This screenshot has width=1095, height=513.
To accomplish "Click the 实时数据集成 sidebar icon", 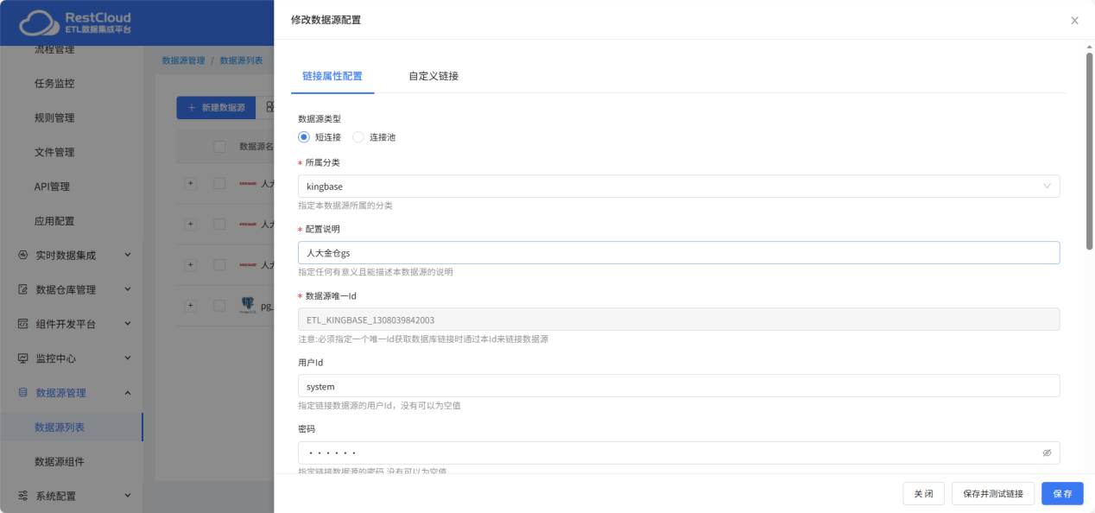I will 23,255.
